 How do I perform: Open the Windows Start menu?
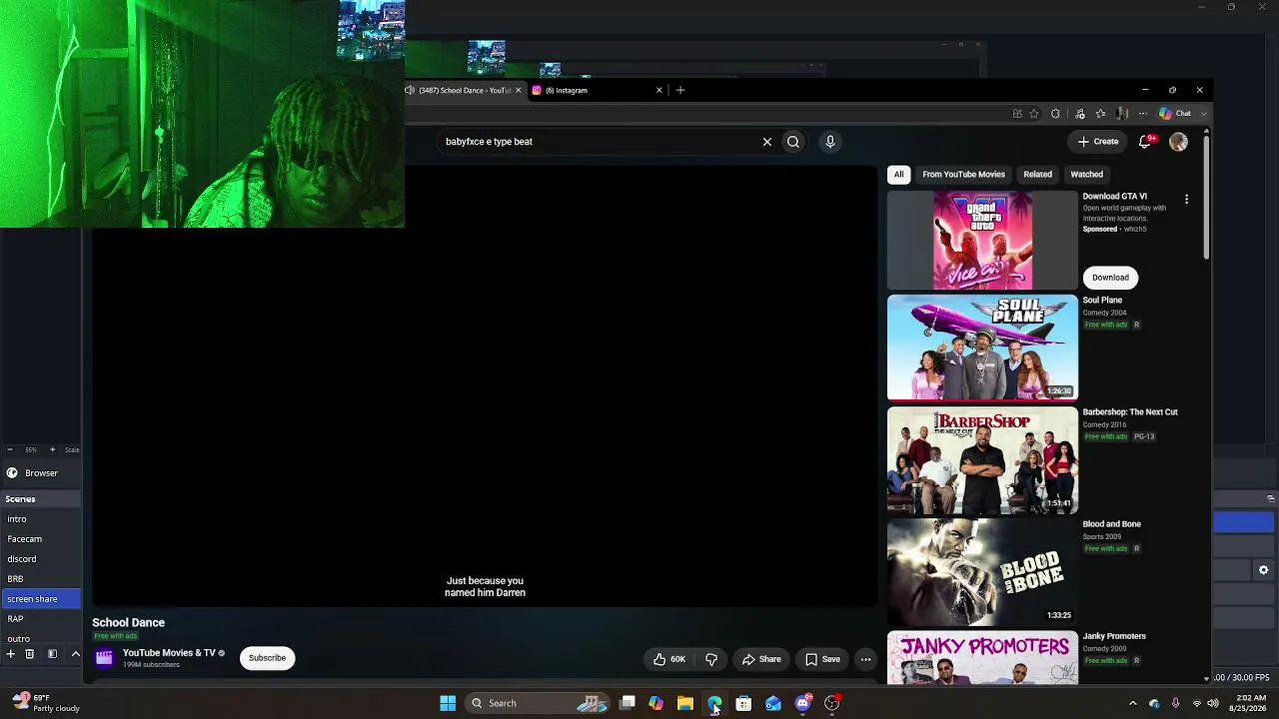pyautogui.click(x=448, y=703)
